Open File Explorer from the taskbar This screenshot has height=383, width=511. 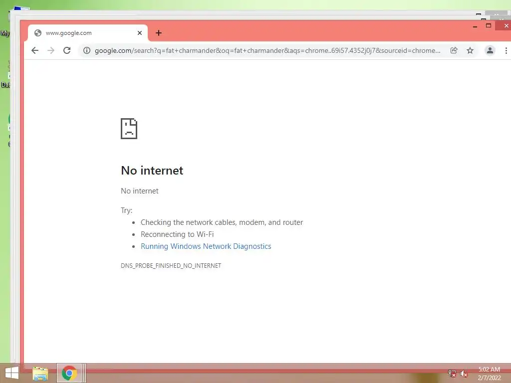coord(40,373)
